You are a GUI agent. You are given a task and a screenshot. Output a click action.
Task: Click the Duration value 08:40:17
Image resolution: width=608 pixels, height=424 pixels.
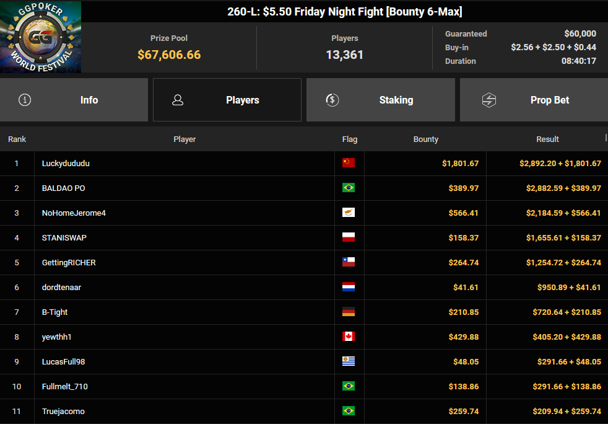tap(578, 61)
